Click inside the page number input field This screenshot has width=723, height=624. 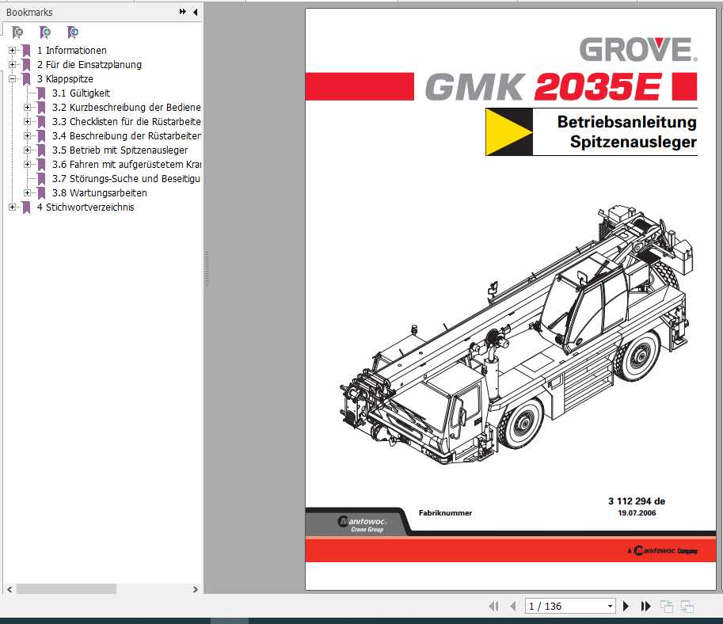pyautogui.click(x=554, y=606)
